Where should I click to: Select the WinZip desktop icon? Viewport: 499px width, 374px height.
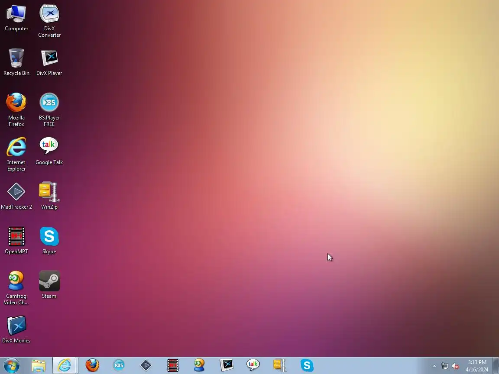[49, 196]
